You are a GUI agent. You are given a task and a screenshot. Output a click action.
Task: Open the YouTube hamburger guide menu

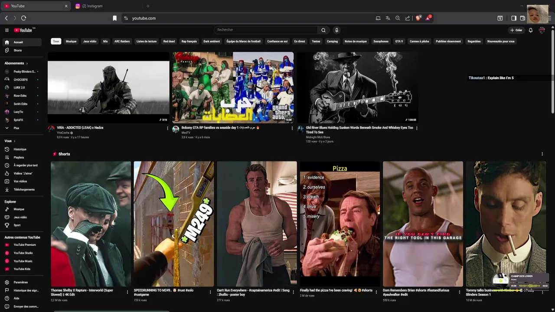(x=7, y=30)
